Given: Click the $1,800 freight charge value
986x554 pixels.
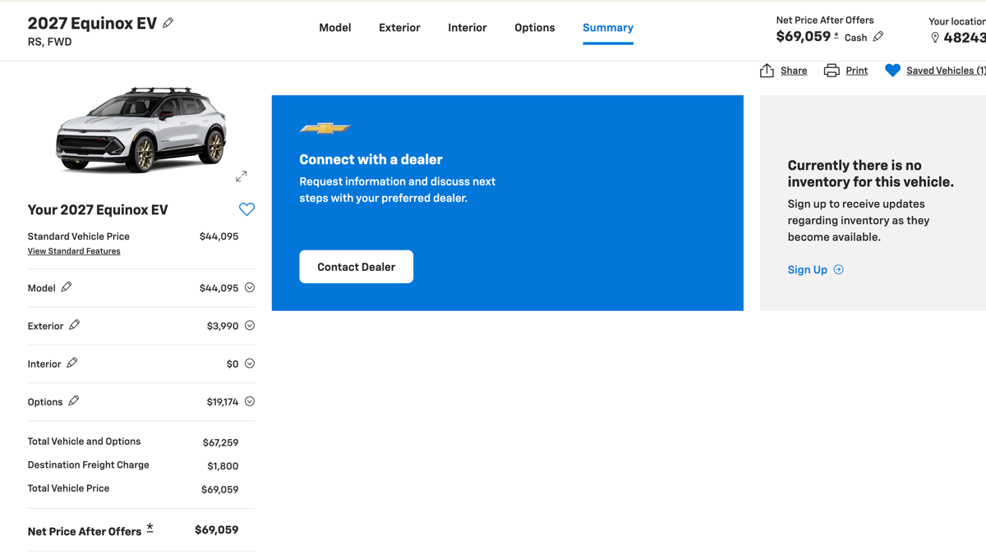Looking at the screenshot, I should [223, 466].
